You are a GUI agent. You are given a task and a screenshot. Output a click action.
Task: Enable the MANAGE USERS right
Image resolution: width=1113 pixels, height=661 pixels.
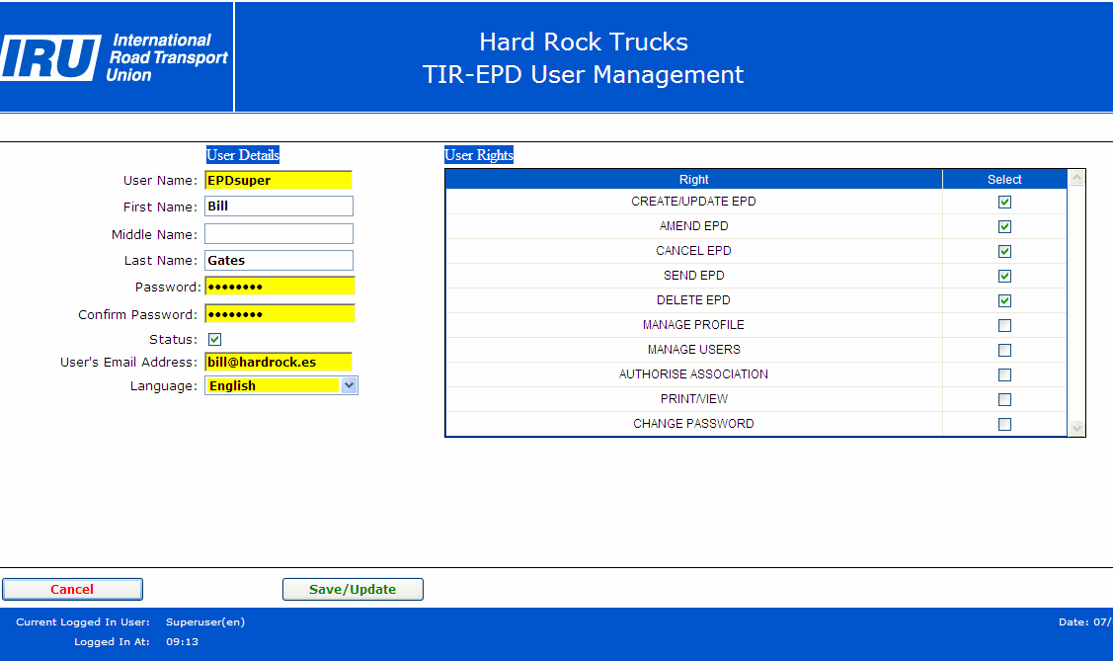[1004, 350]
